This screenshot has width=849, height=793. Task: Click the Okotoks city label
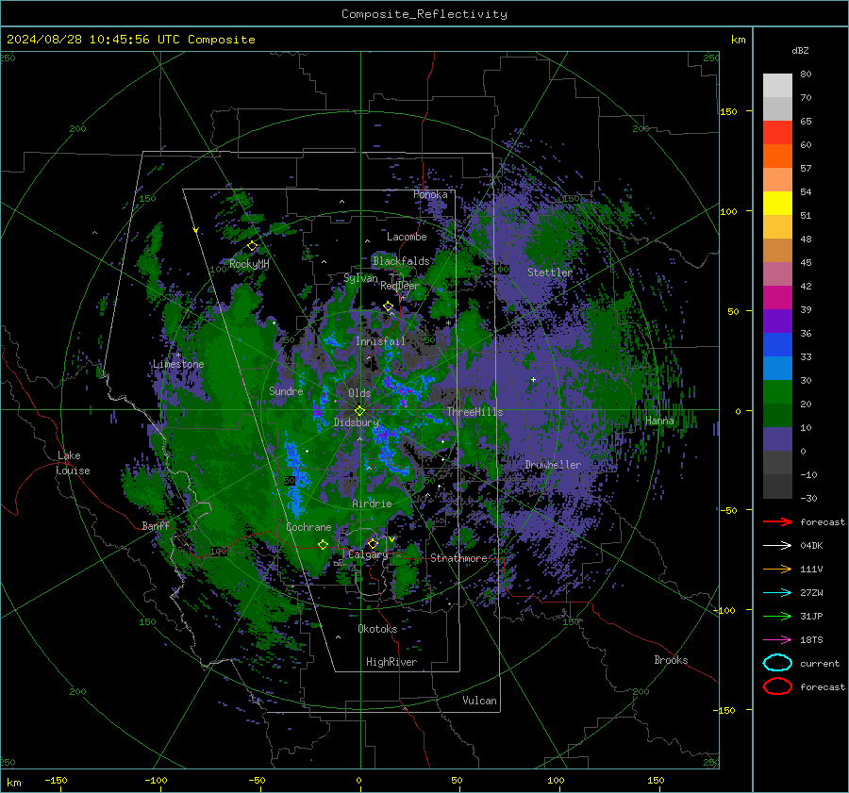click(x=377, y=629)
